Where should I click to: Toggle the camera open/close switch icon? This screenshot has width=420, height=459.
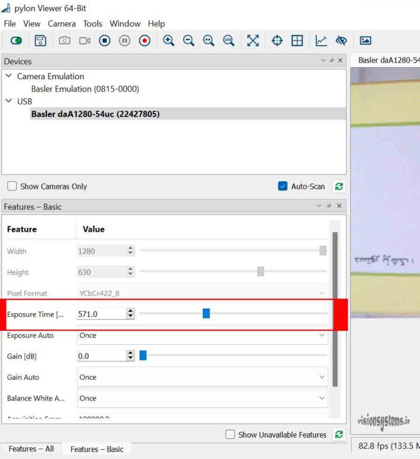pyautogui.click(x=16, y=40)
